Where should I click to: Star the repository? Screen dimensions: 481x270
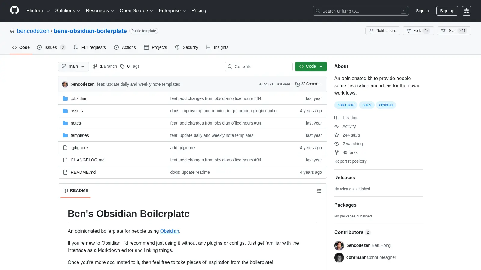point(454,31)
